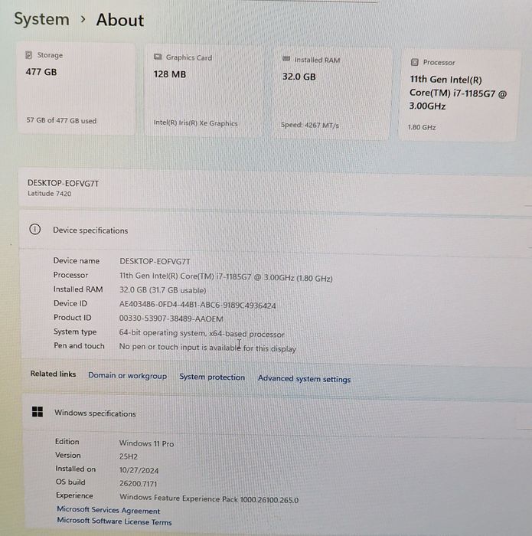Select the Installed on date 10/27/2024

pos(139,470)
